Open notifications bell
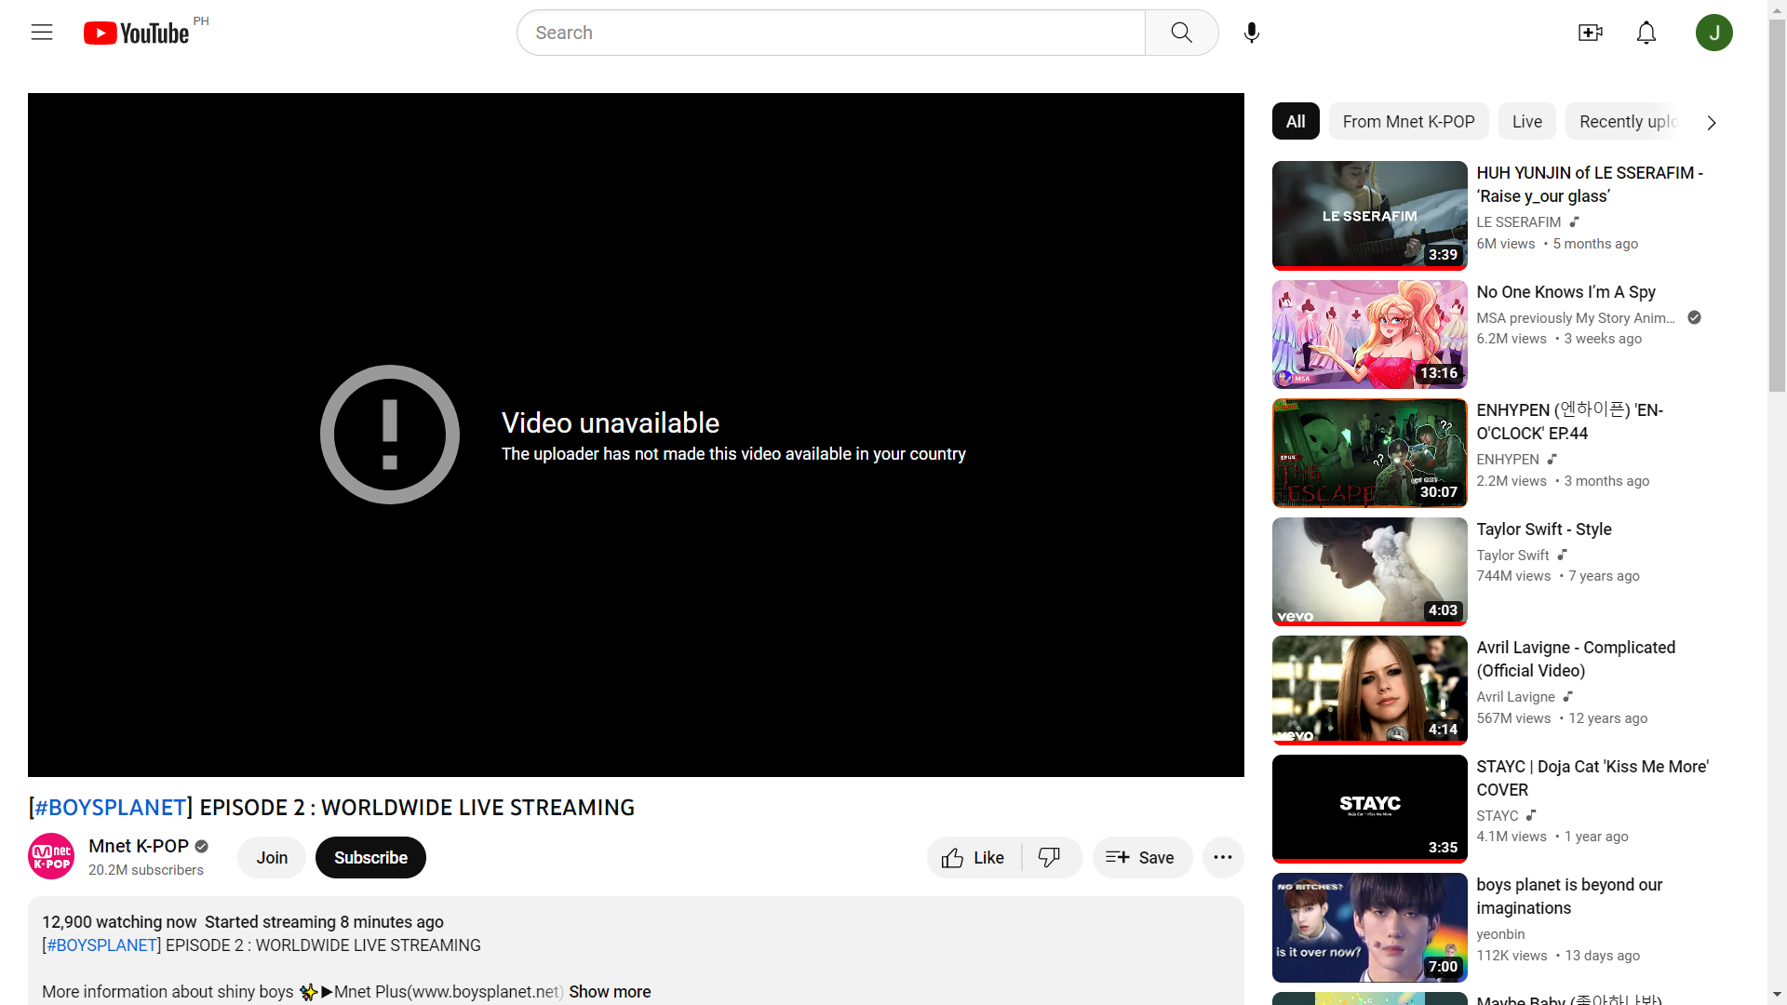The width and height of the screenshot is (1787, 1005). tap(1646, 33)
